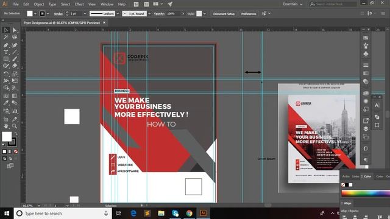
Task: Click the Stroke label link
Action: pos(58,14)
